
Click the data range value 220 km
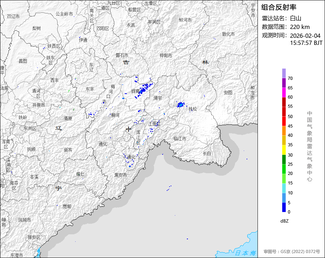(300, 27)
